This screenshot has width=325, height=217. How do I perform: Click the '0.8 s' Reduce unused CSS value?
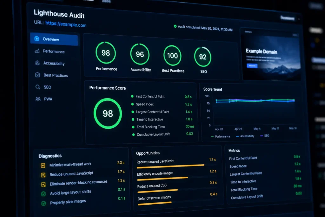(213, 183)
